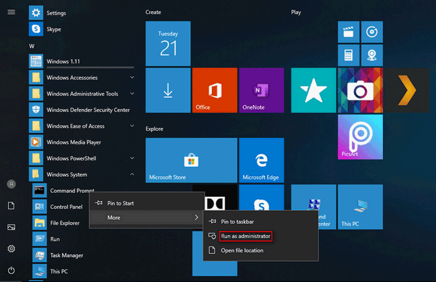436x282 pixels.
Task: Launch the Calculator tile
Action: pos(348,55)
